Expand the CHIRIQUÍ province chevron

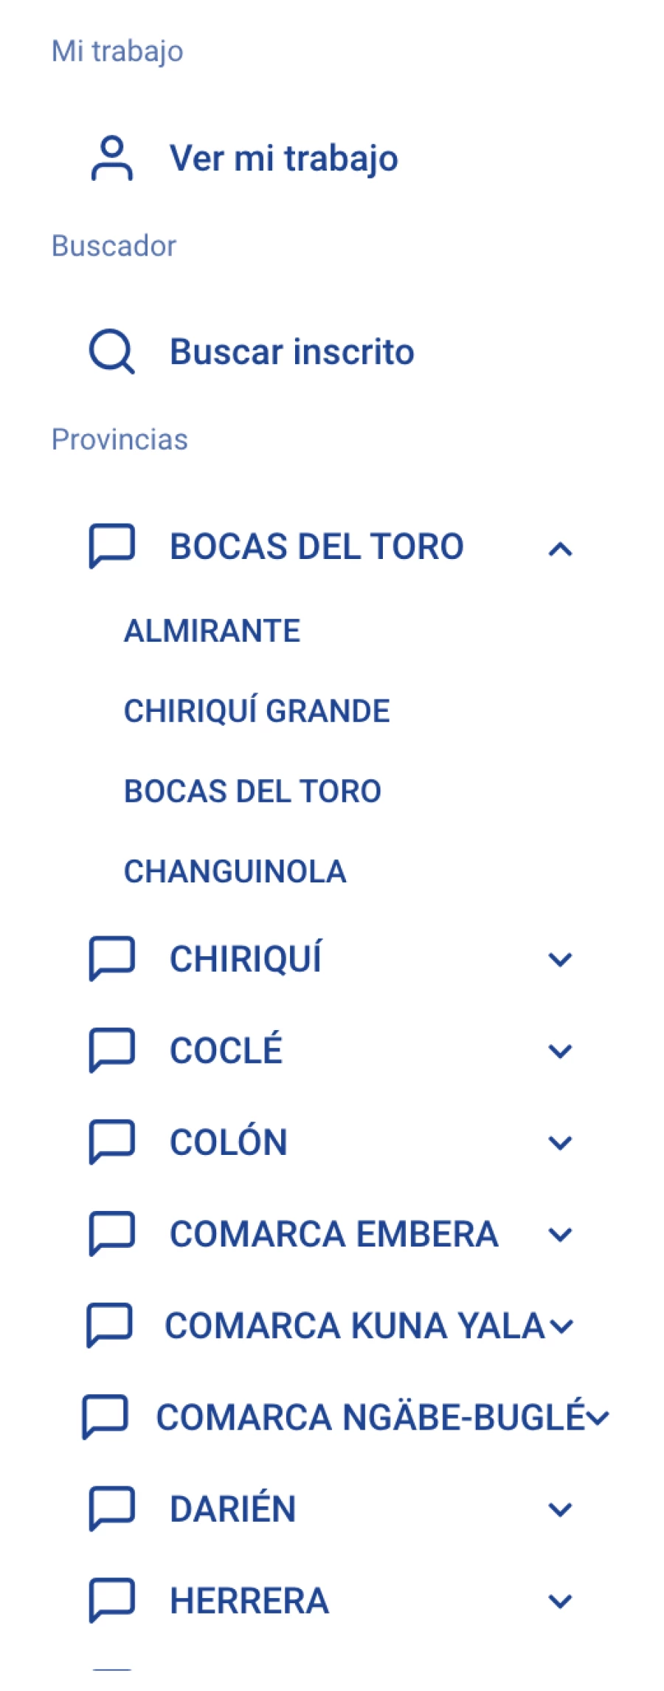pyautogui.click(x=561, y=960)
